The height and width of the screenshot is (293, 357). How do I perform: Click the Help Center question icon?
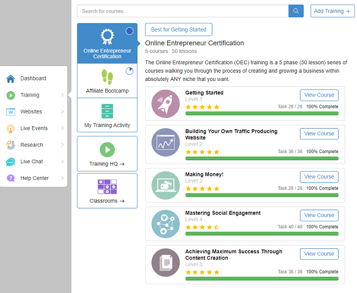pyautogui.click(x=11, y=178)
